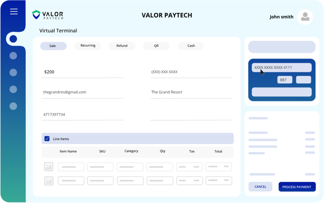Switch to the Recurring tab
Screen dimensions: 324x203
click(x=88, y=46)
